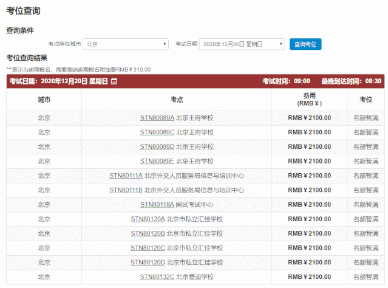
Task: Open STN80111A 北京外交人员服务局 link
Action: point(126,176)
